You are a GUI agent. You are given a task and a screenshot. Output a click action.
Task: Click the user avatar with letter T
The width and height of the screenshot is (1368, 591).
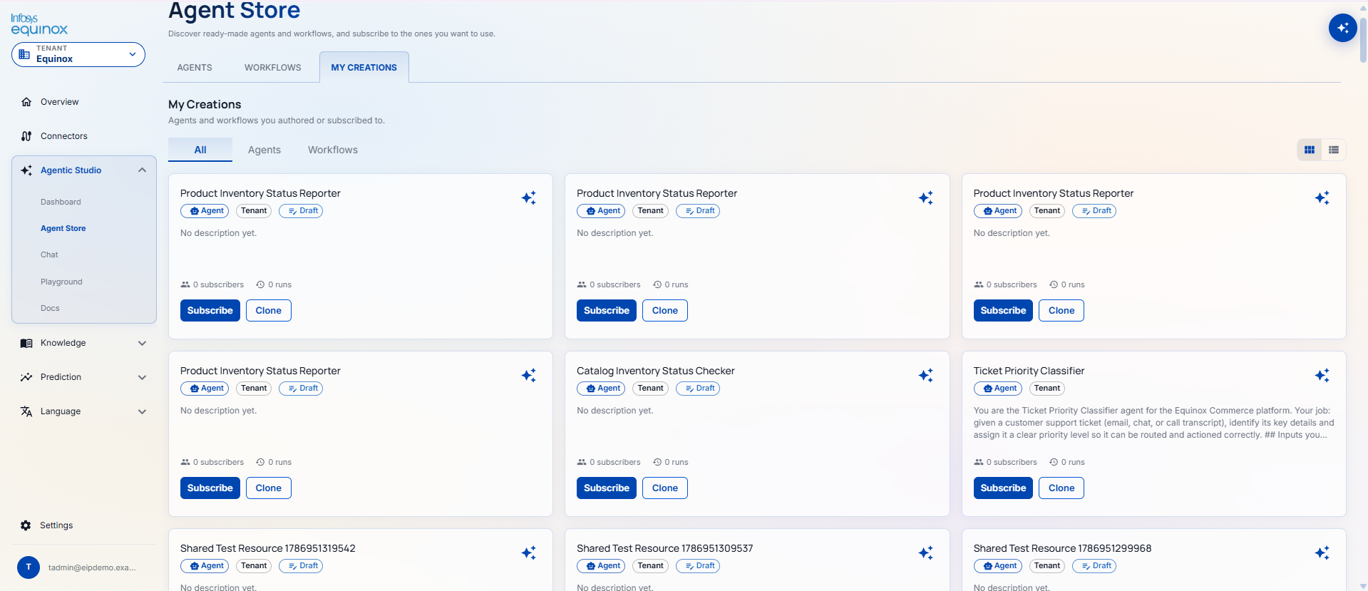coord(29,567)
